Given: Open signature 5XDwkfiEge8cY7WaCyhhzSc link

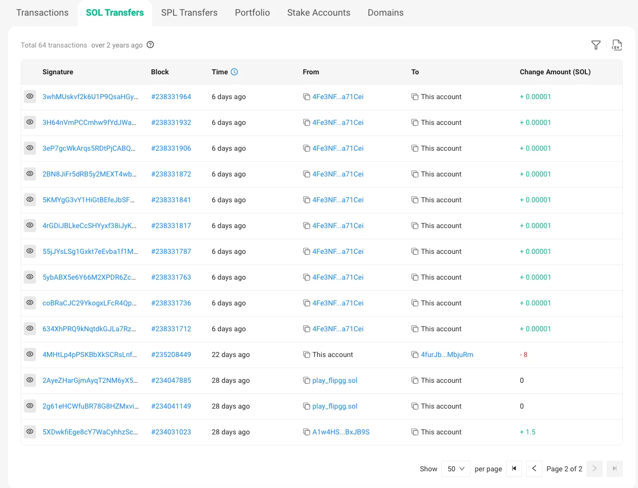Looking at the screenshot, I should point(90,432).
